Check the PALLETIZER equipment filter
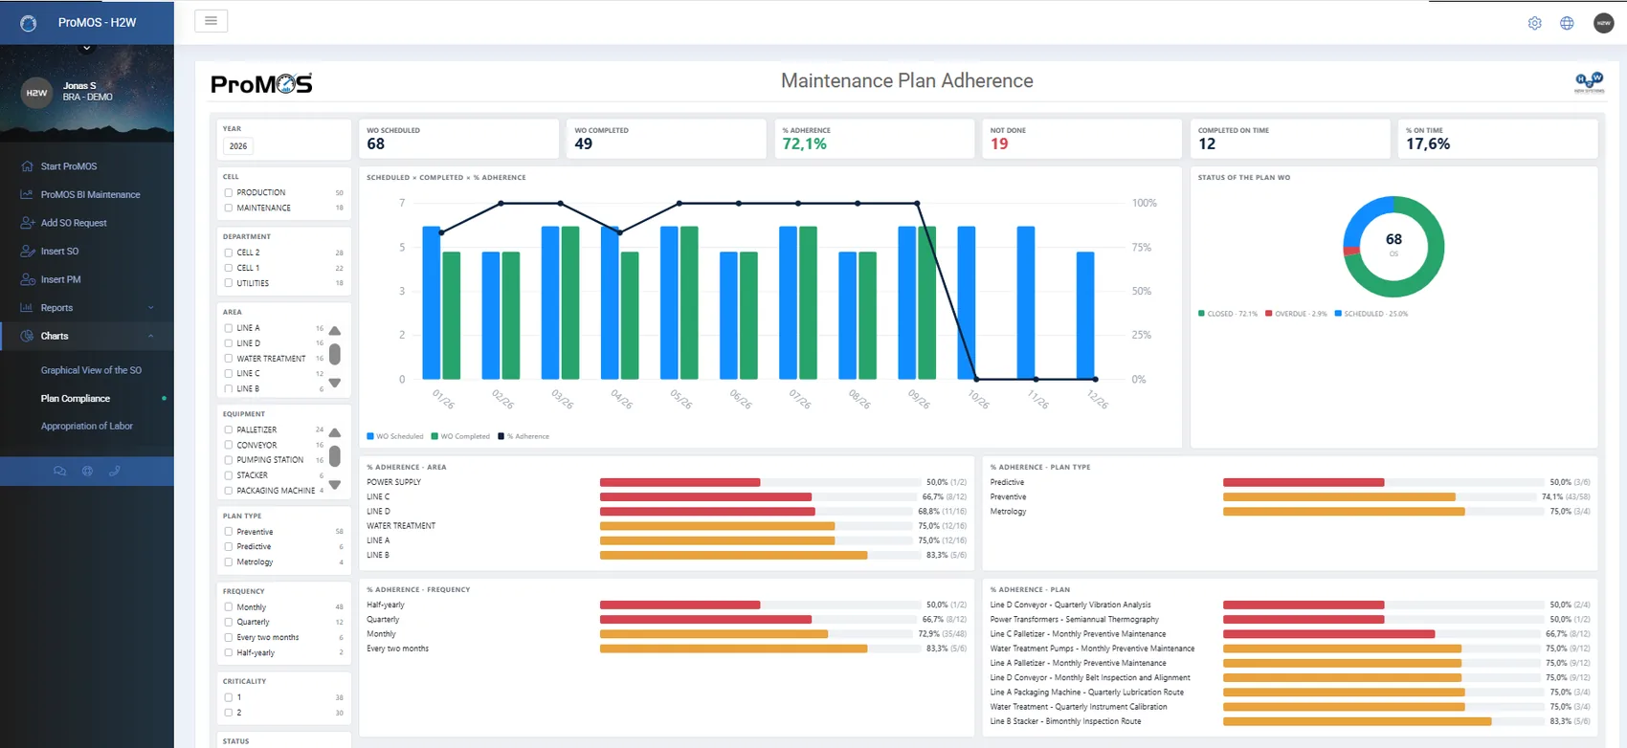Screen dimensions: 1627x748 [229, 429]
